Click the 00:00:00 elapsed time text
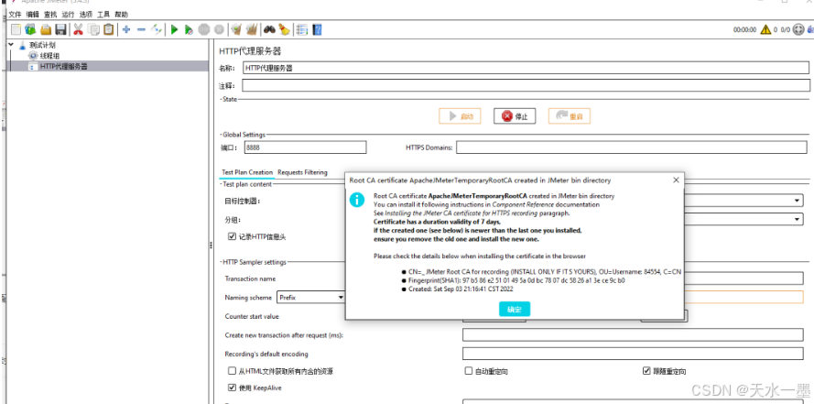 (x=744, y=30)
